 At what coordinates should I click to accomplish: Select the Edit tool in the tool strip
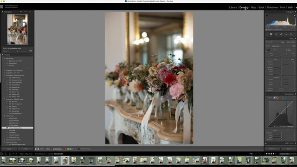tap(271, 34)
